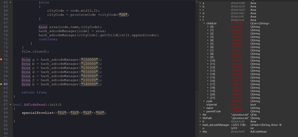Expand variable e in the locals tree

click(200, 17)
